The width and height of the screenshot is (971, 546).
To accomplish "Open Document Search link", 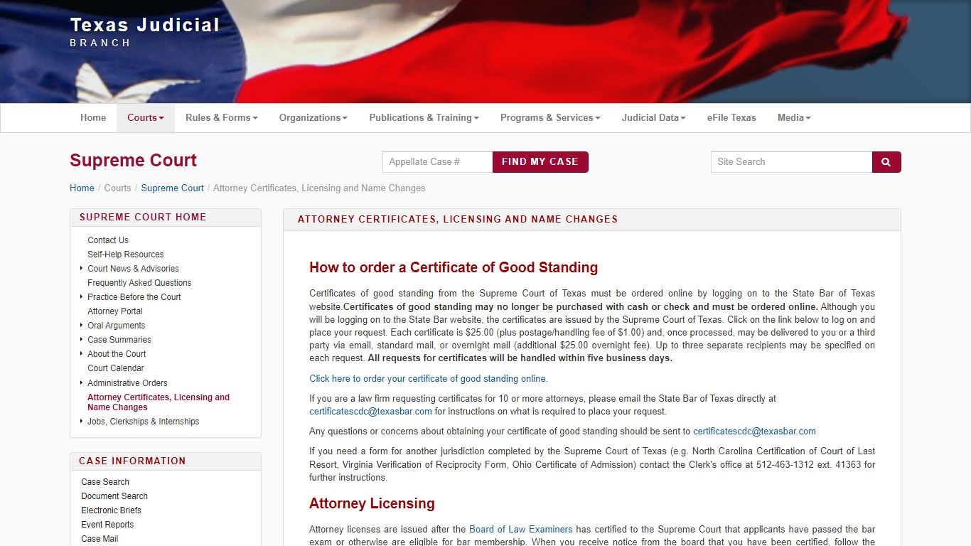I will point(114,496).
